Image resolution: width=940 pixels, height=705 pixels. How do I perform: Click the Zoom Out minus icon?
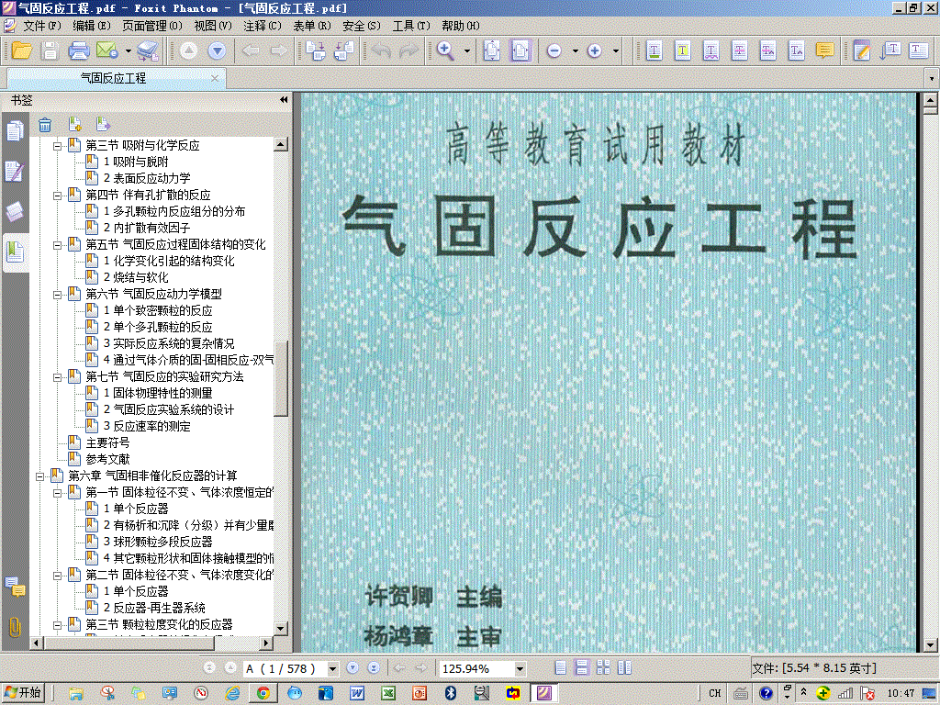(554, 51)
